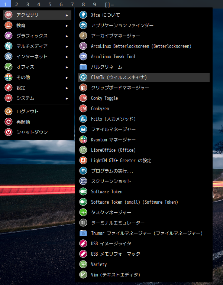Expand the その他 submenu arrow

[67, 78]
